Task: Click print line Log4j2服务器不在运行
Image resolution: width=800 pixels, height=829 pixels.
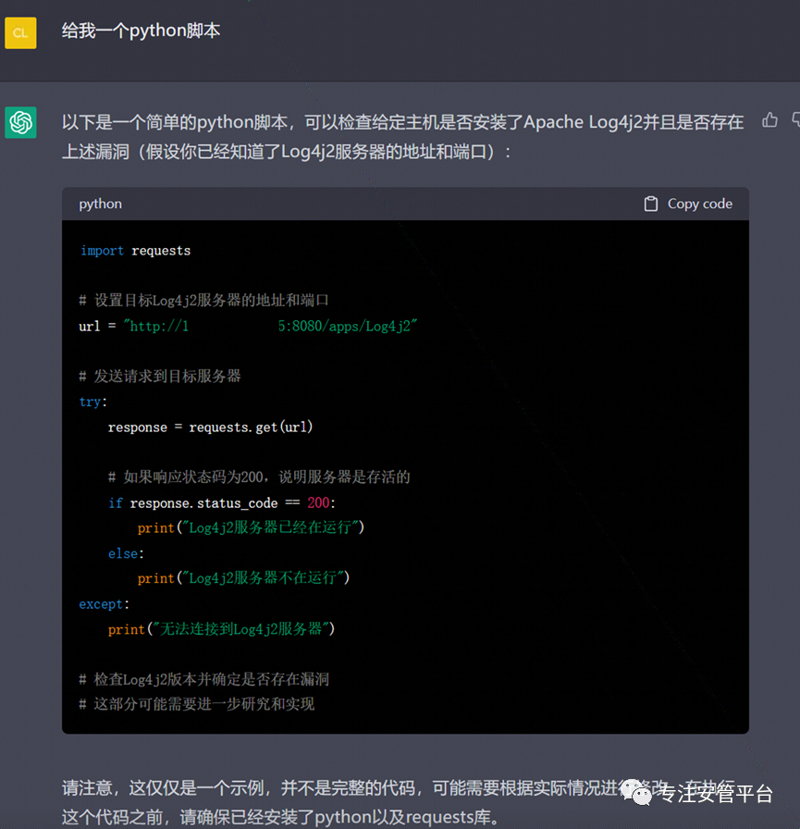Action: coord(243,578)
